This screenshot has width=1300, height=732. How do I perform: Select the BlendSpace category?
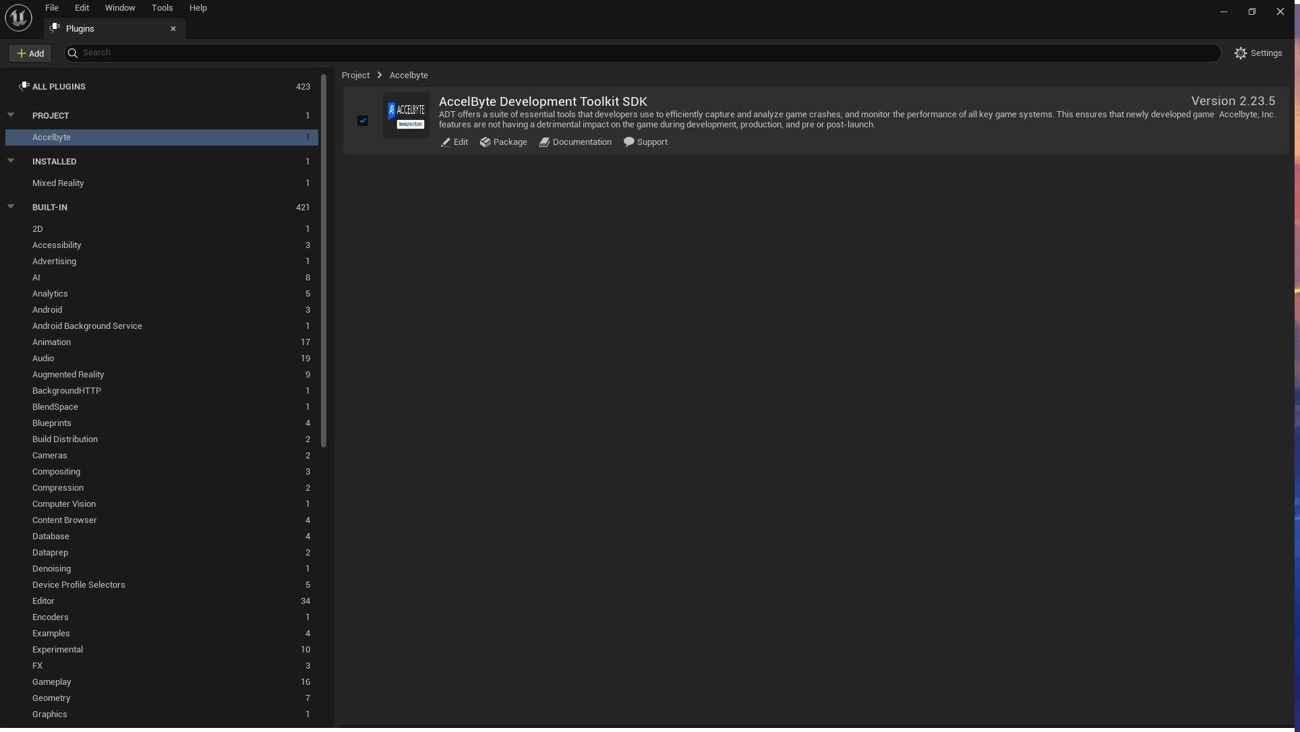click(x=162, y=406)
